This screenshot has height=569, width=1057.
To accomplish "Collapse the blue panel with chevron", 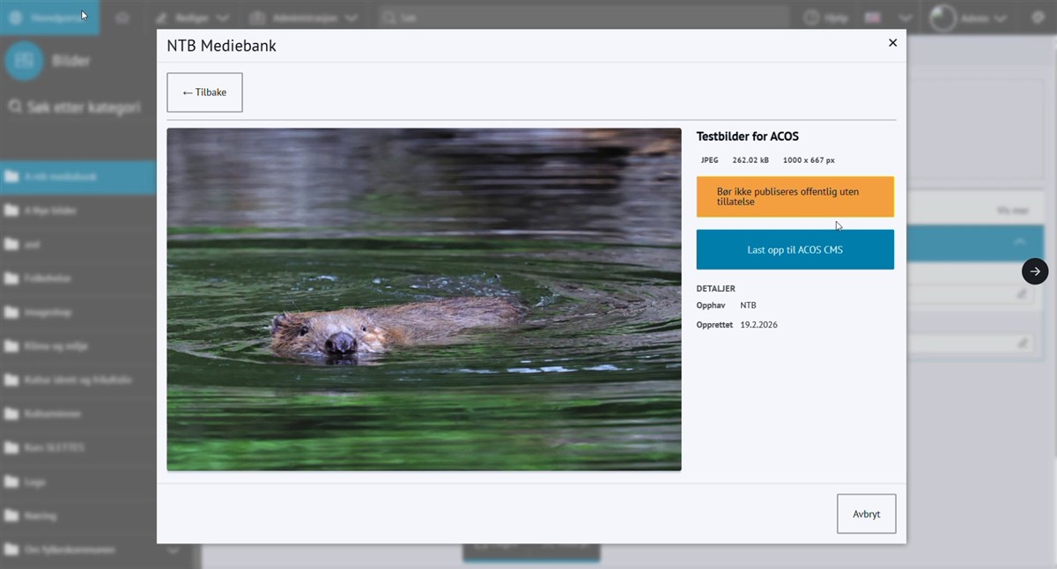I will 1019,242.
